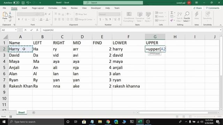Image resolution: width=223 pixels, height=125 pixels.
Task: Click the Share button
Action: pyautogui.click(x=198, y=8)
